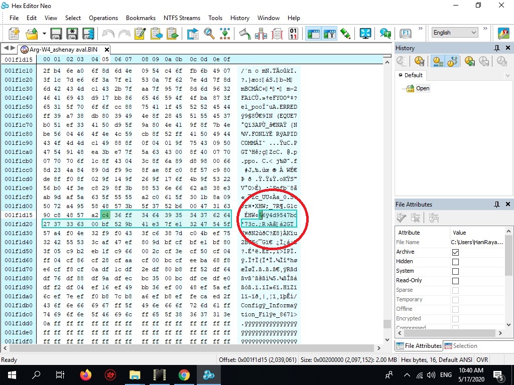The width and height of the screenshot is (514, 385).
Task: Open the Tools menu
Action: [x=215, y=18]
